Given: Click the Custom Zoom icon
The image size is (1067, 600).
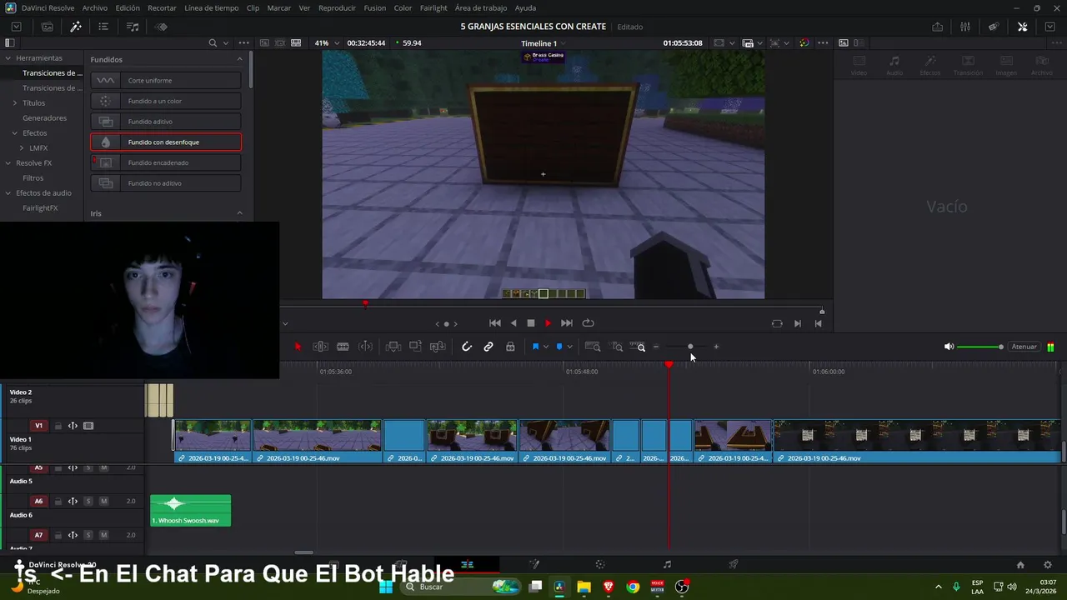Looking at the screenshot, I should (x=638, y=347).
